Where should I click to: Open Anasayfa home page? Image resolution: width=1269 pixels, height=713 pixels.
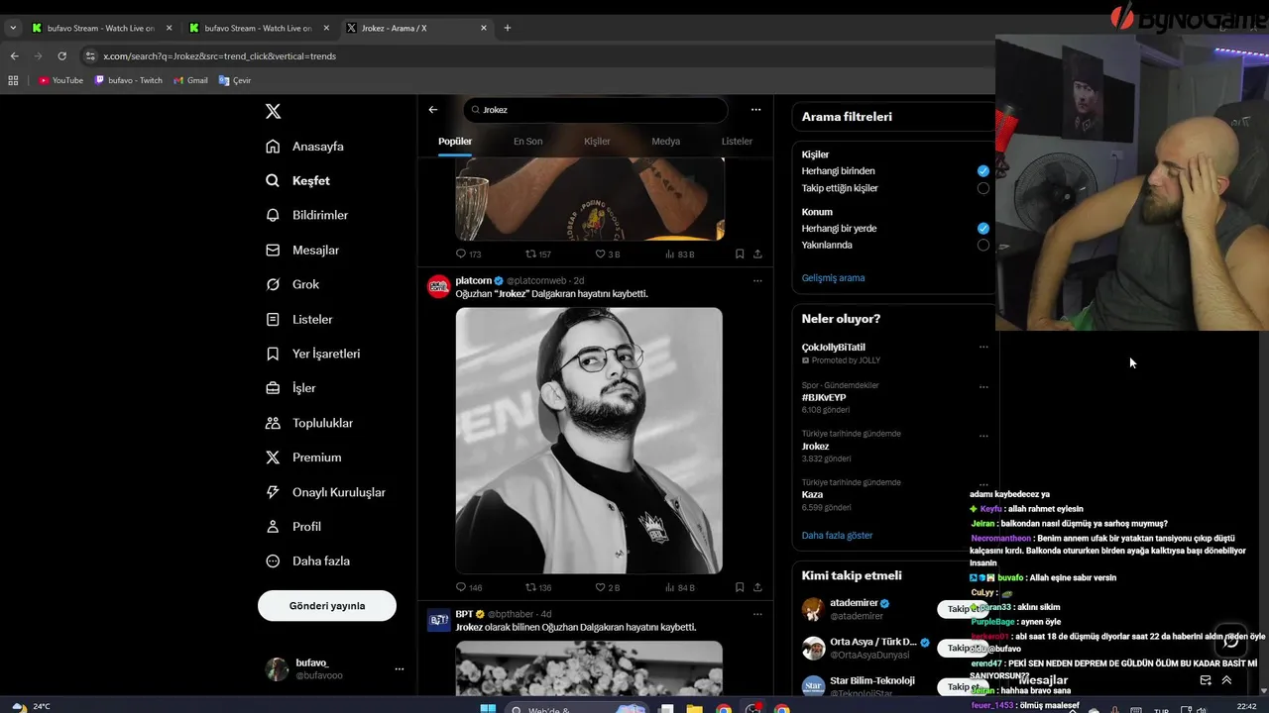(305, 147)
